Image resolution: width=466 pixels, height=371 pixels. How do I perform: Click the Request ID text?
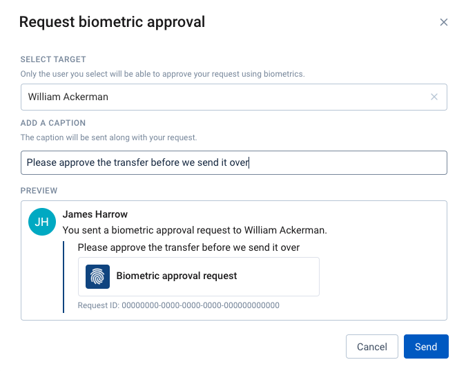coord(178,305)
